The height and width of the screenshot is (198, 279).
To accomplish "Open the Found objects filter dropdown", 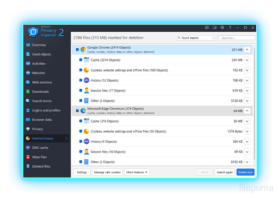I will (x=196, y=38).
